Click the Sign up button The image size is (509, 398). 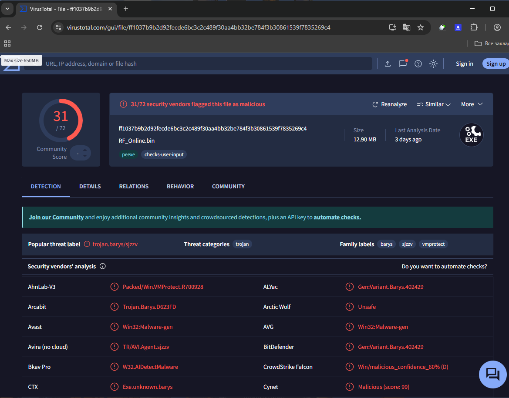coord(496,64)
